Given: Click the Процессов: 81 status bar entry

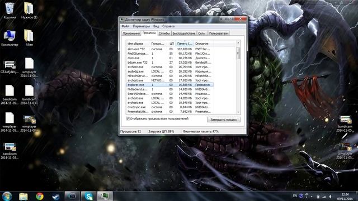Looking at the screenshot, I should point(130,132).
